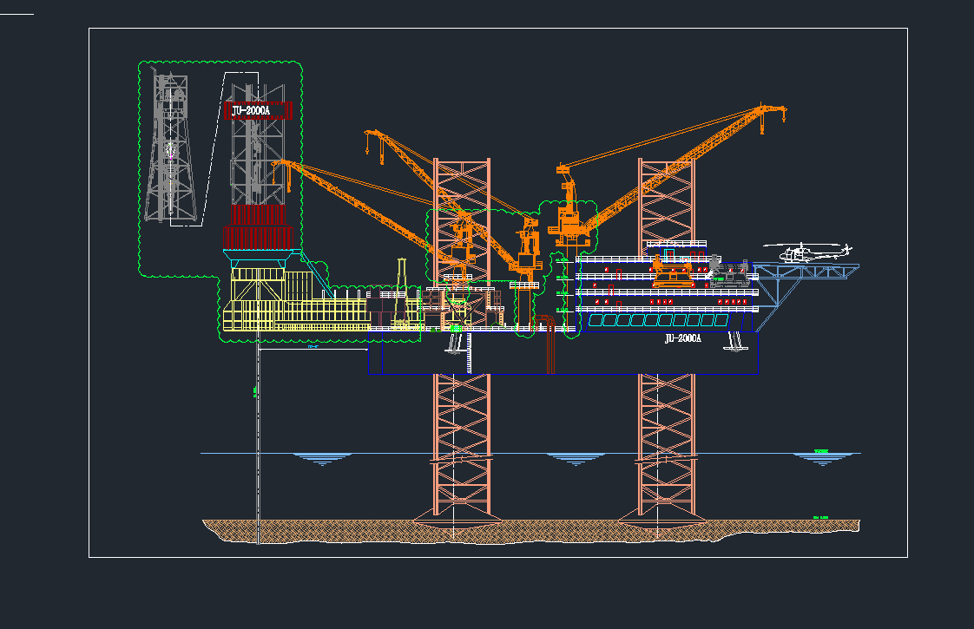The height and width of the screenshot is (629, 974).
Task: Click the green water level label at right
Action: (x=821, y=451)
